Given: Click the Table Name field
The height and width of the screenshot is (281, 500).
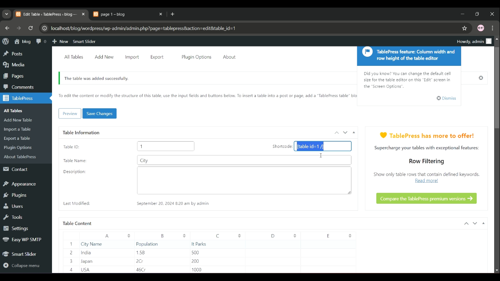Looking at the screenshot, I should pyautogui.click(x=244, y=160).
